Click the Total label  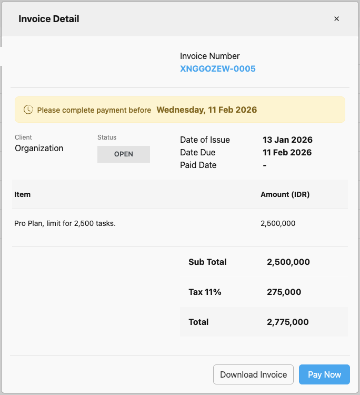click(198, 322)
